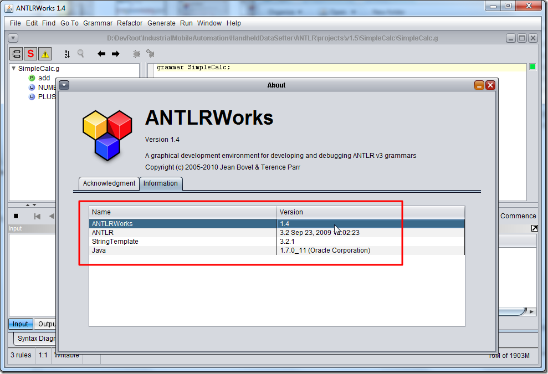Viewport: 548px width, 374px height.
Task: Open the Go To menu
Action: (x=70, y=23)
